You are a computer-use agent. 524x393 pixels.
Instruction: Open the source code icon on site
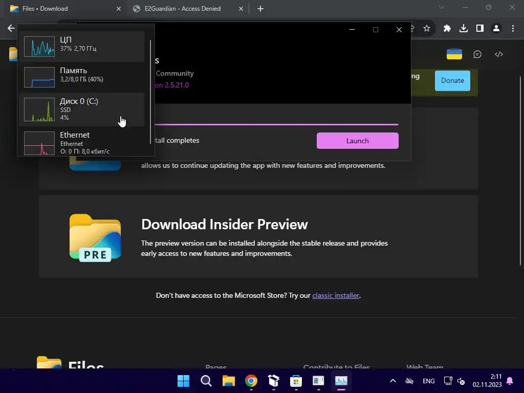pos(498,54)
